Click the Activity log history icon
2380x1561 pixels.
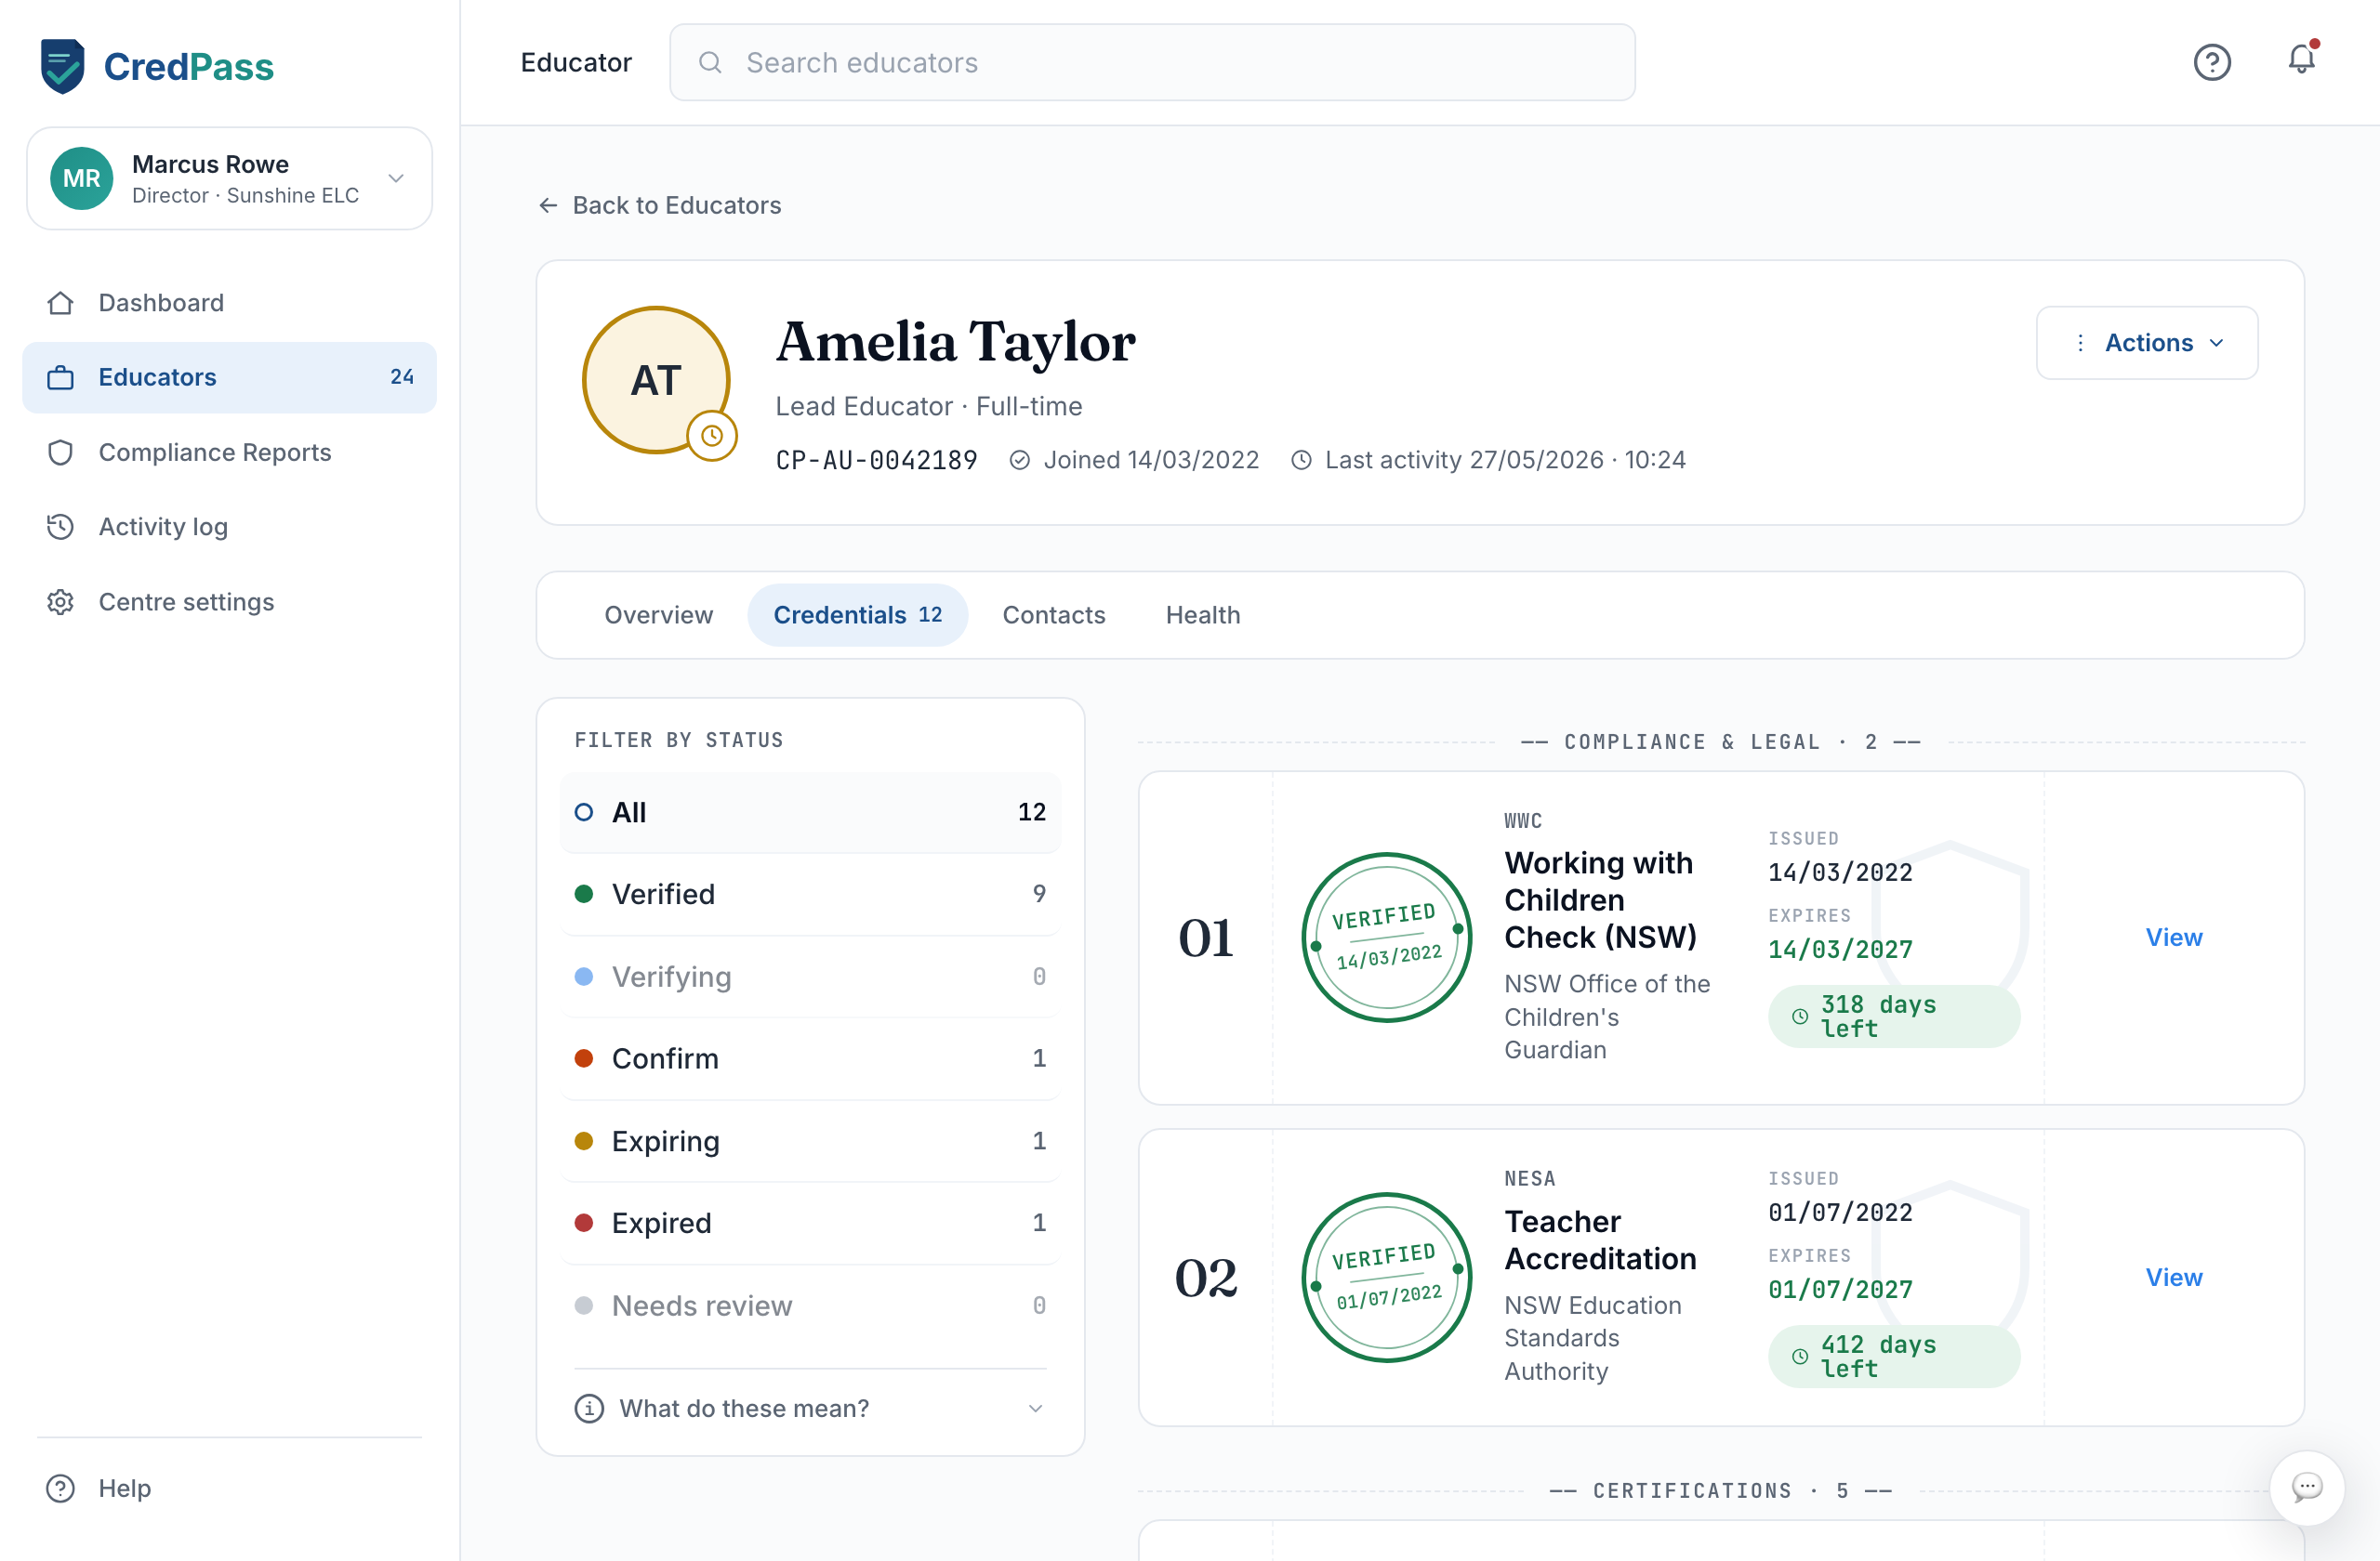coord(61,527)
